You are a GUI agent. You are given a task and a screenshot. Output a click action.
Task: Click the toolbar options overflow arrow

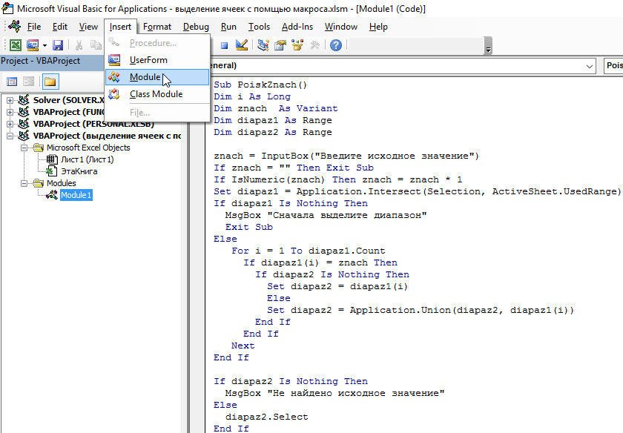pos(488,49)
